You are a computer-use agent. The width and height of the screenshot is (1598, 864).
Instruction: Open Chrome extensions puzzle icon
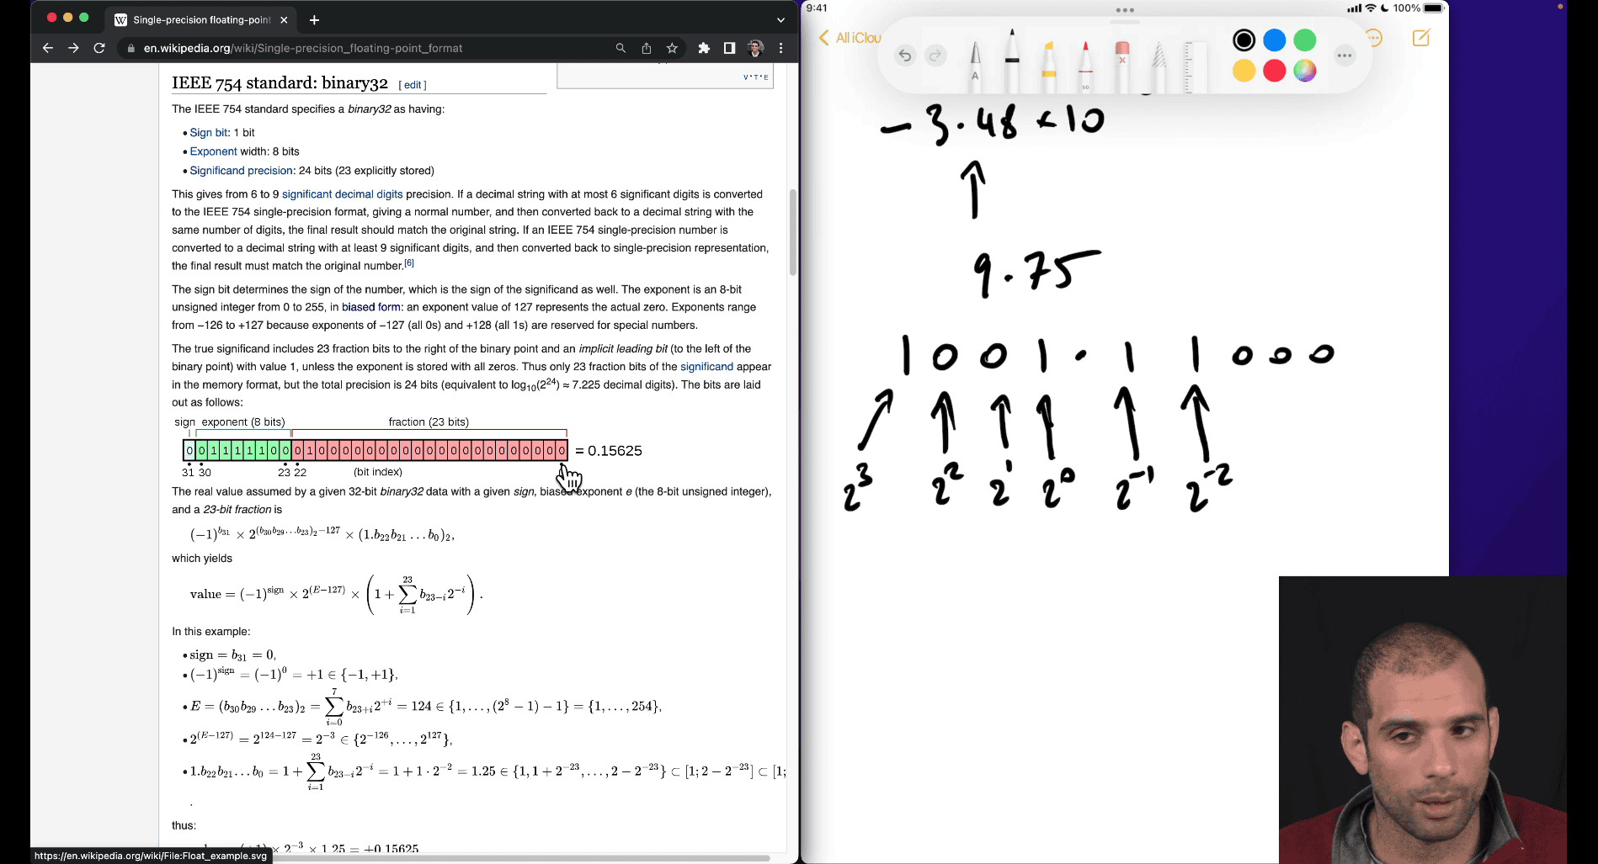tap(704, 48)
